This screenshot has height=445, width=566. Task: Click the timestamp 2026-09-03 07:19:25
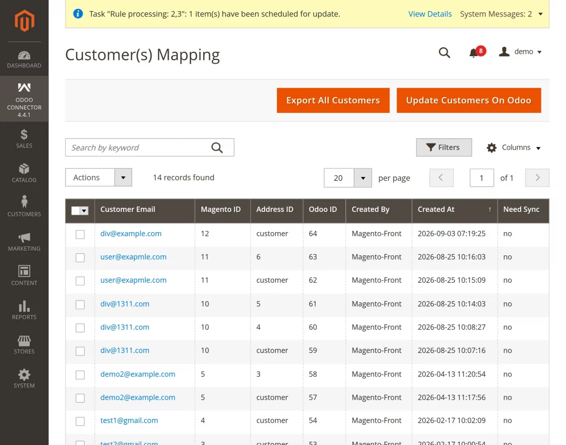click(x=451, y=234)
